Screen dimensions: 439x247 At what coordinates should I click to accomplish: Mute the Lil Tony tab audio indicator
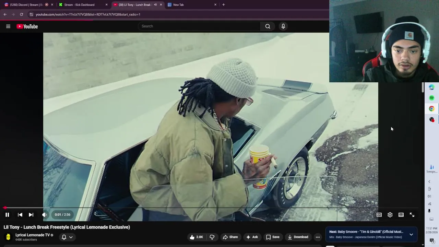click(155, 5)
